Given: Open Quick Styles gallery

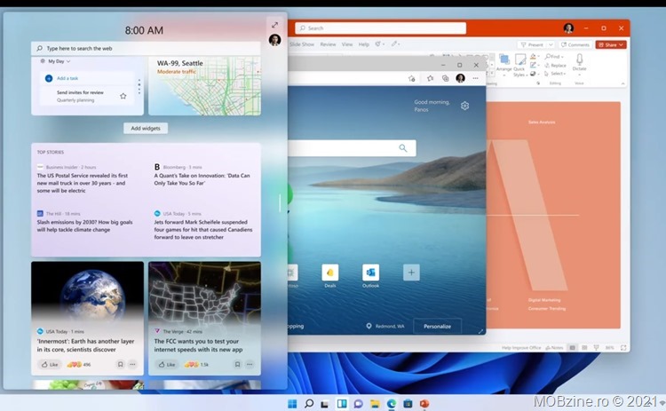Looking at the screenshot, I should click(x=519, y=66).
